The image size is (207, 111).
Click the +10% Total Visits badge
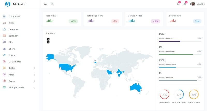(73, 21)
